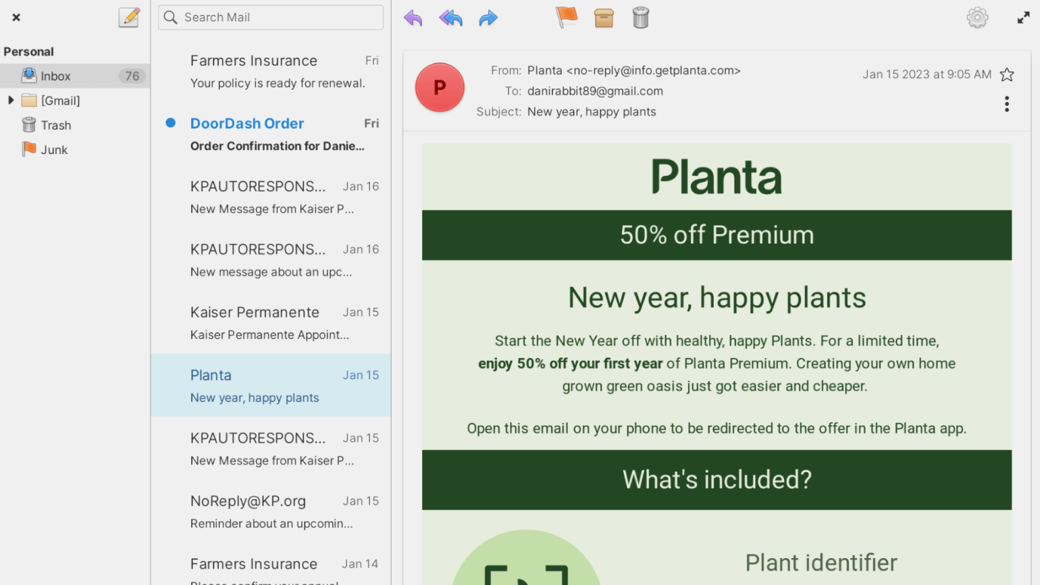This screenshot has height=585, width=1040.
Task: Delete the message with the trash can icon
Action: pos(641,18)
